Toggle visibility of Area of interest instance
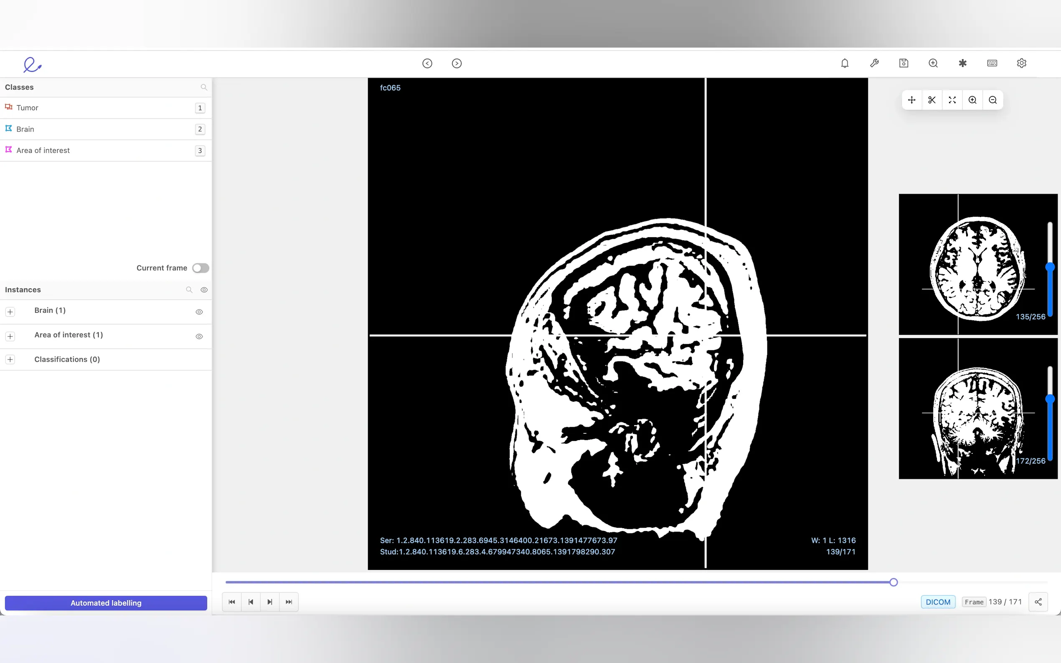The width and height of the screenshot is (1061, 663). [x=199, y=337]
